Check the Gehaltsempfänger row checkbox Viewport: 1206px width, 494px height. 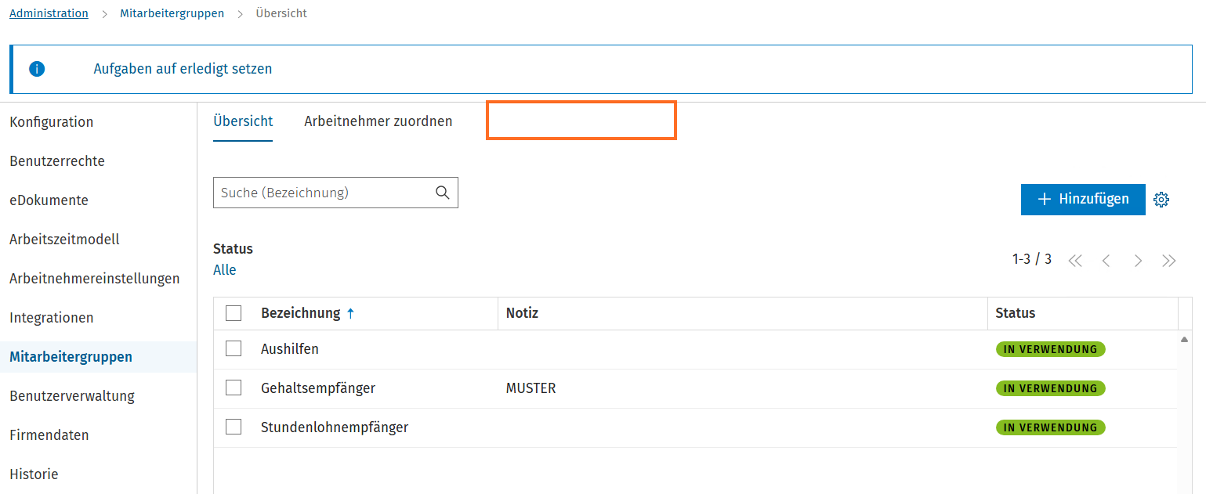234,388
